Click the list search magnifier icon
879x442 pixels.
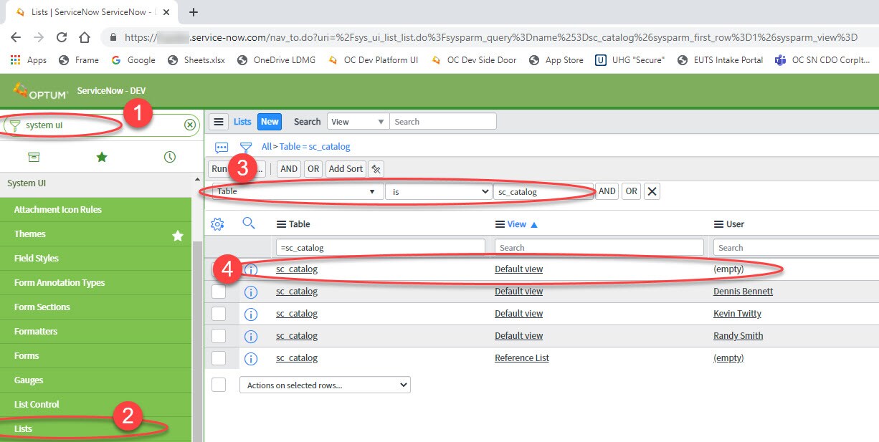pos(249,224)
